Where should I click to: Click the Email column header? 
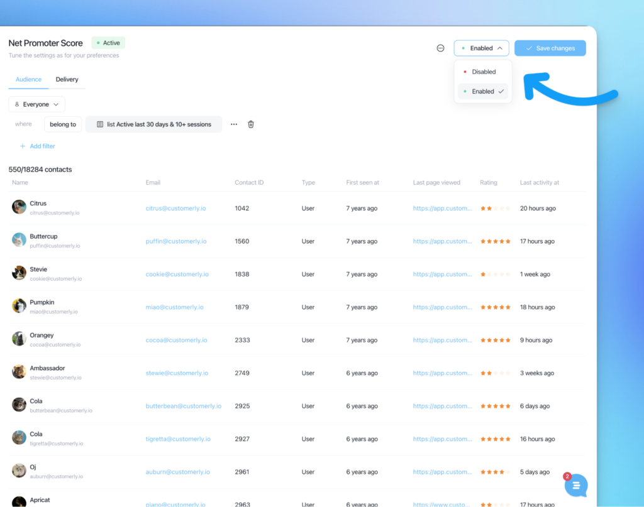pos(153,183)
